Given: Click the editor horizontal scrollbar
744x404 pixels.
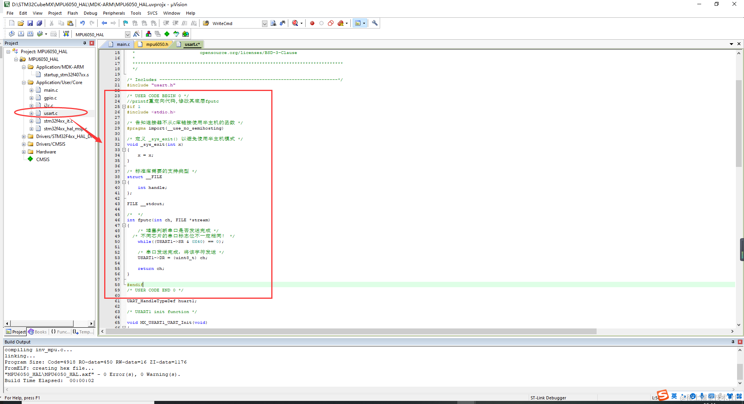Looking at the screenshot, I should pos(351,332).
